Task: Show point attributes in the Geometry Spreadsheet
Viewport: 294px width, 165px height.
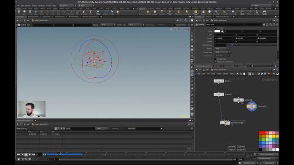Action: coord(56,128)
